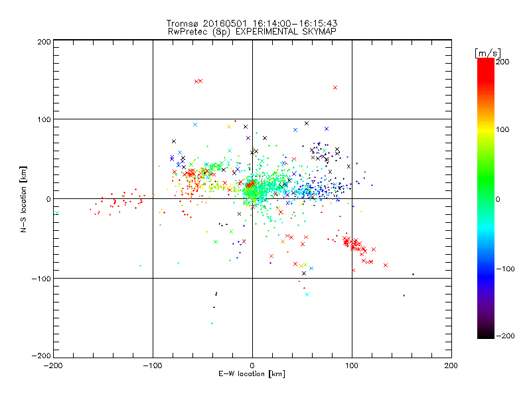Click the x-axis tick label "-200"
The width and height of the screenshot is (531, 398).
[x=53, y=365]
